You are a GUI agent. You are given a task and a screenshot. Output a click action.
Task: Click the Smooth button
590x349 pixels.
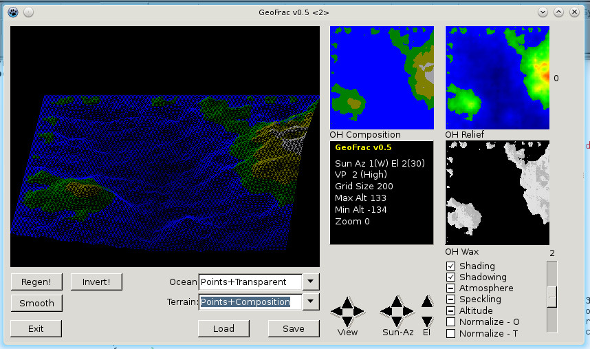(x=36, y=303)
